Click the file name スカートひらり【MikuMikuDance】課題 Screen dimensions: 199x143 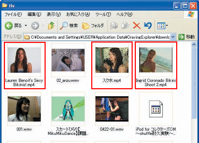tap(68, 131)
